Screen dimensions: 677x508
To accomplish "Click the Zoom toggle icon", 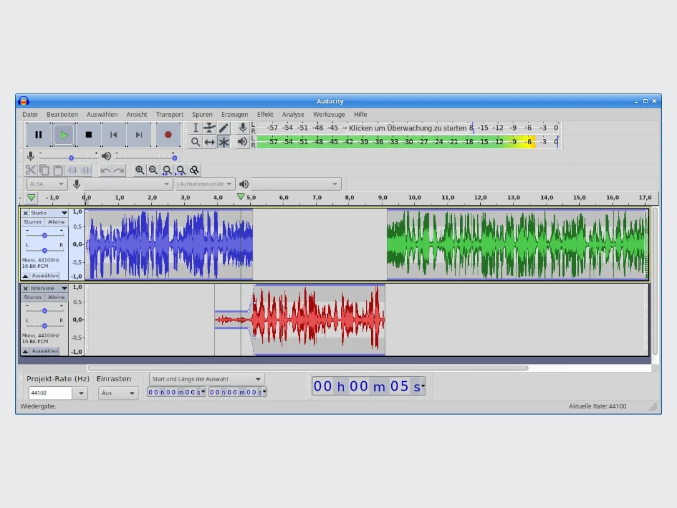I will pos(194,170).
